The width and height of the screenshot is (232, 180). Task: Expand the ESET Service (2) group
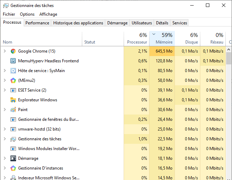pyautogui.click(x=5, y=90)
